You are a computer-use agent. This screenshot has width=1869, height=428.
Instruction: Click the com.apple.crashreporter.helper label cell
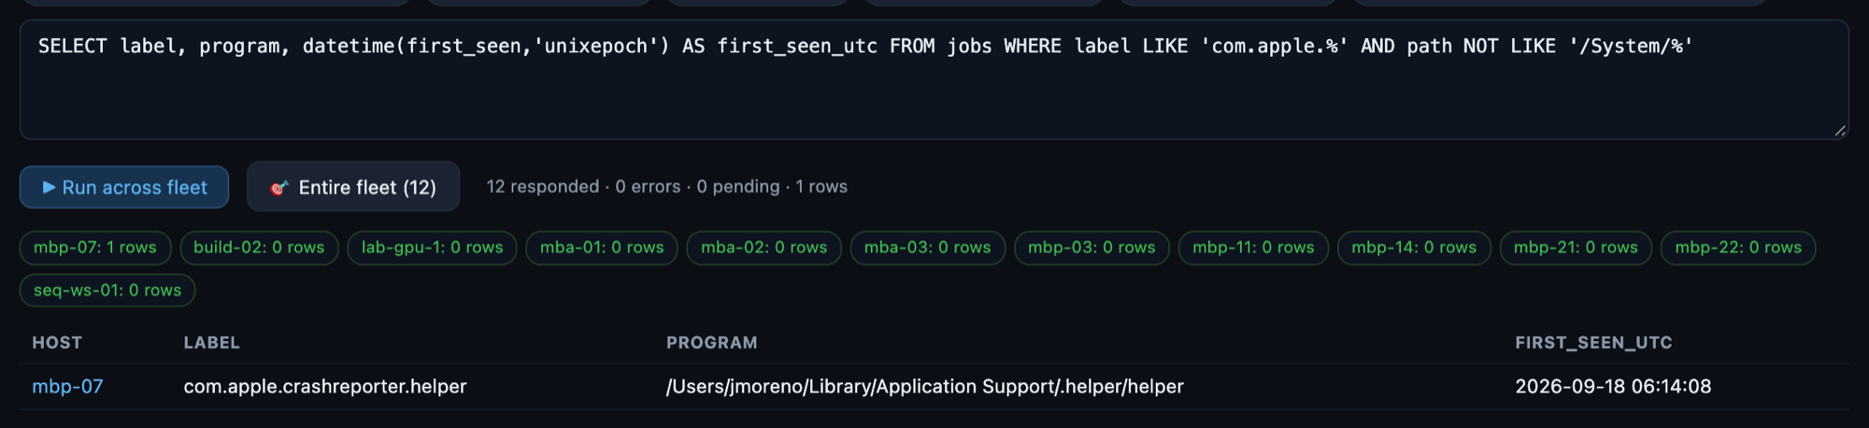coord(325,387)
